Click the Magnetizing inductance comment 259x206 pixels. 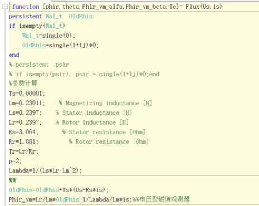(105, 103)
